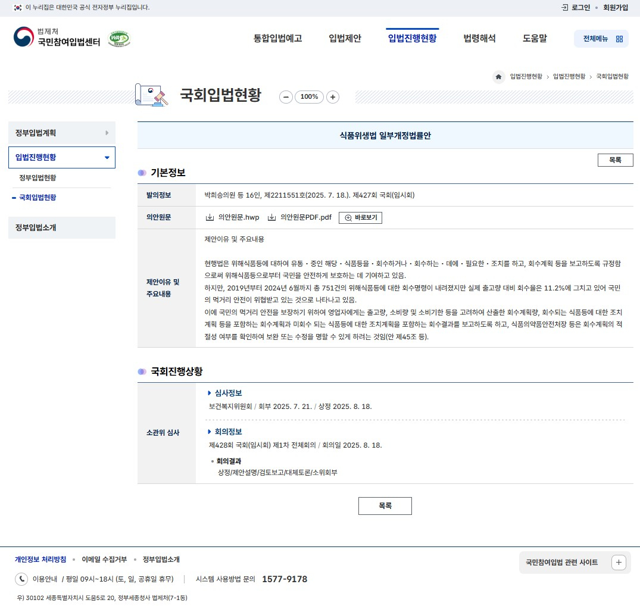Screen dimensions: 640x606
Task: Click the top 목록 button
Action: click(615, 160)
